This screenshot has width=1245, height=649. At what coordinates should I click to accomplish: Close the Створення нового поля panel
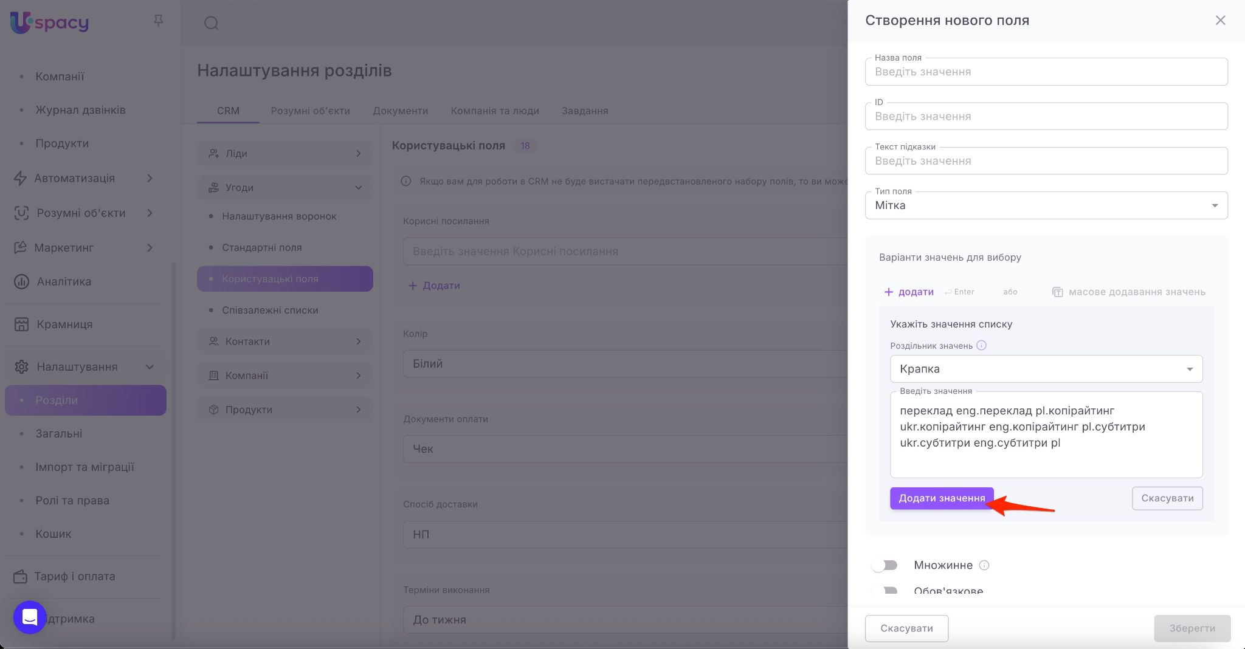pos(1220,21)
